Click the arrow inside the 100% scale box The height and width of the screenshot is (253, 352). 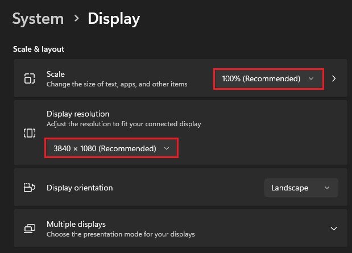pyautogui.click(x=310, y=79)
